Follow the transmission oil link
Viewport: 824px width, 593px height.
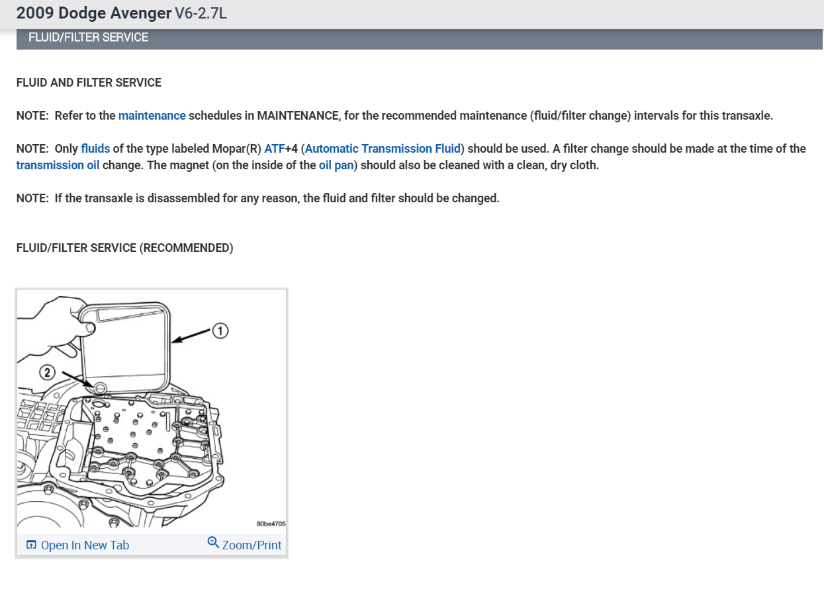[58, 165]
